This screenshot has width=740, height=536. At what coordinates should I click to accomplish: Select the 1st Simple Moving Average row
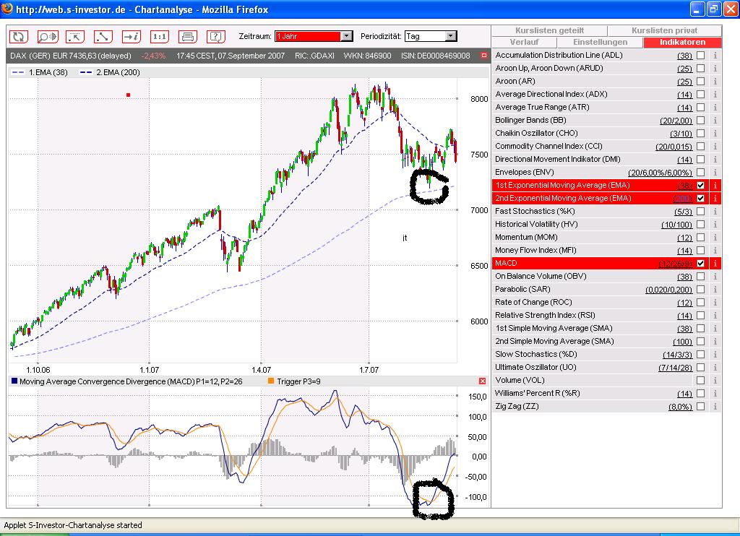pos(606,329)
